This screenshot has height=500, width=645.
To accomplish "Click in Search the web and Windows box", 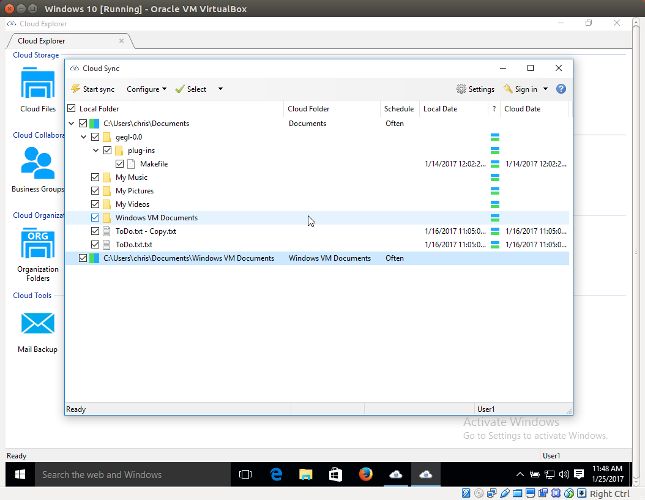I will click(132, 474).
